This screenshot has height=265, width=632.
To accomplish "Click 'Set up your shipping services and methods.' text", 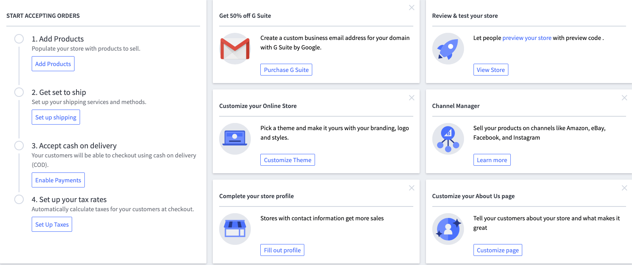I will (89, 102).
